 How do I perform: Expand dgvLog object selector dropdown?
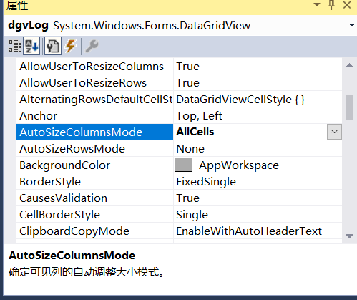coord(352,25)
